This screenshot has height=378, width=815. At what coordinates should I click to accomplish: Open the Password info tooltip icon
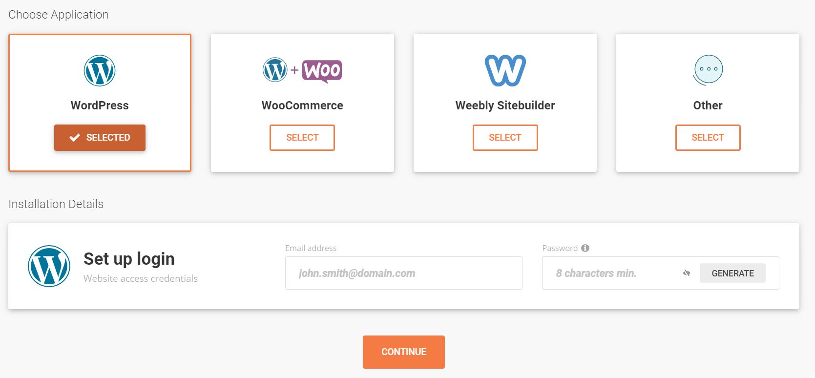click(585, 248)
